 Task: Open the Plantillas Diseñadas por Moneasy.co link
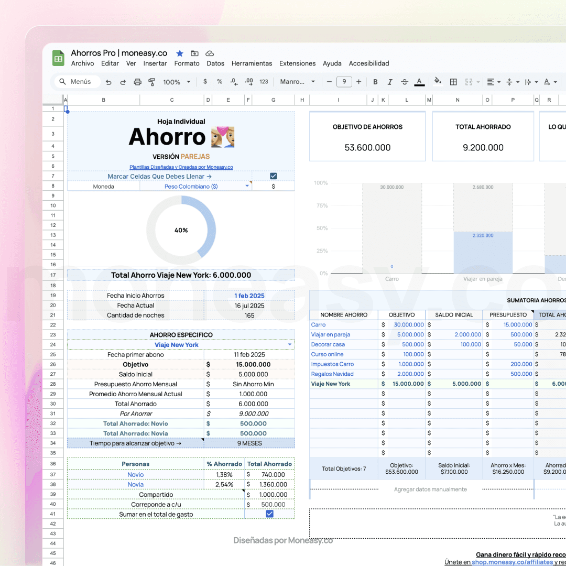pos(181,167)
